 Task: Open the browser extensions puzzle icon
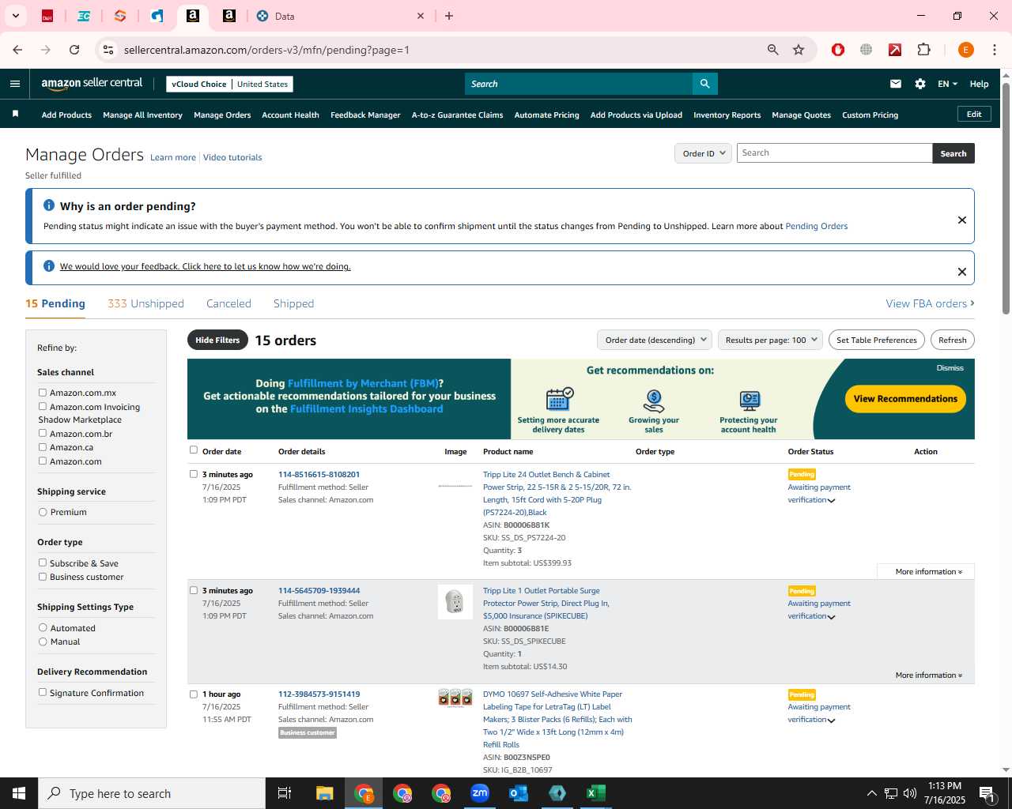coord(923,50)
